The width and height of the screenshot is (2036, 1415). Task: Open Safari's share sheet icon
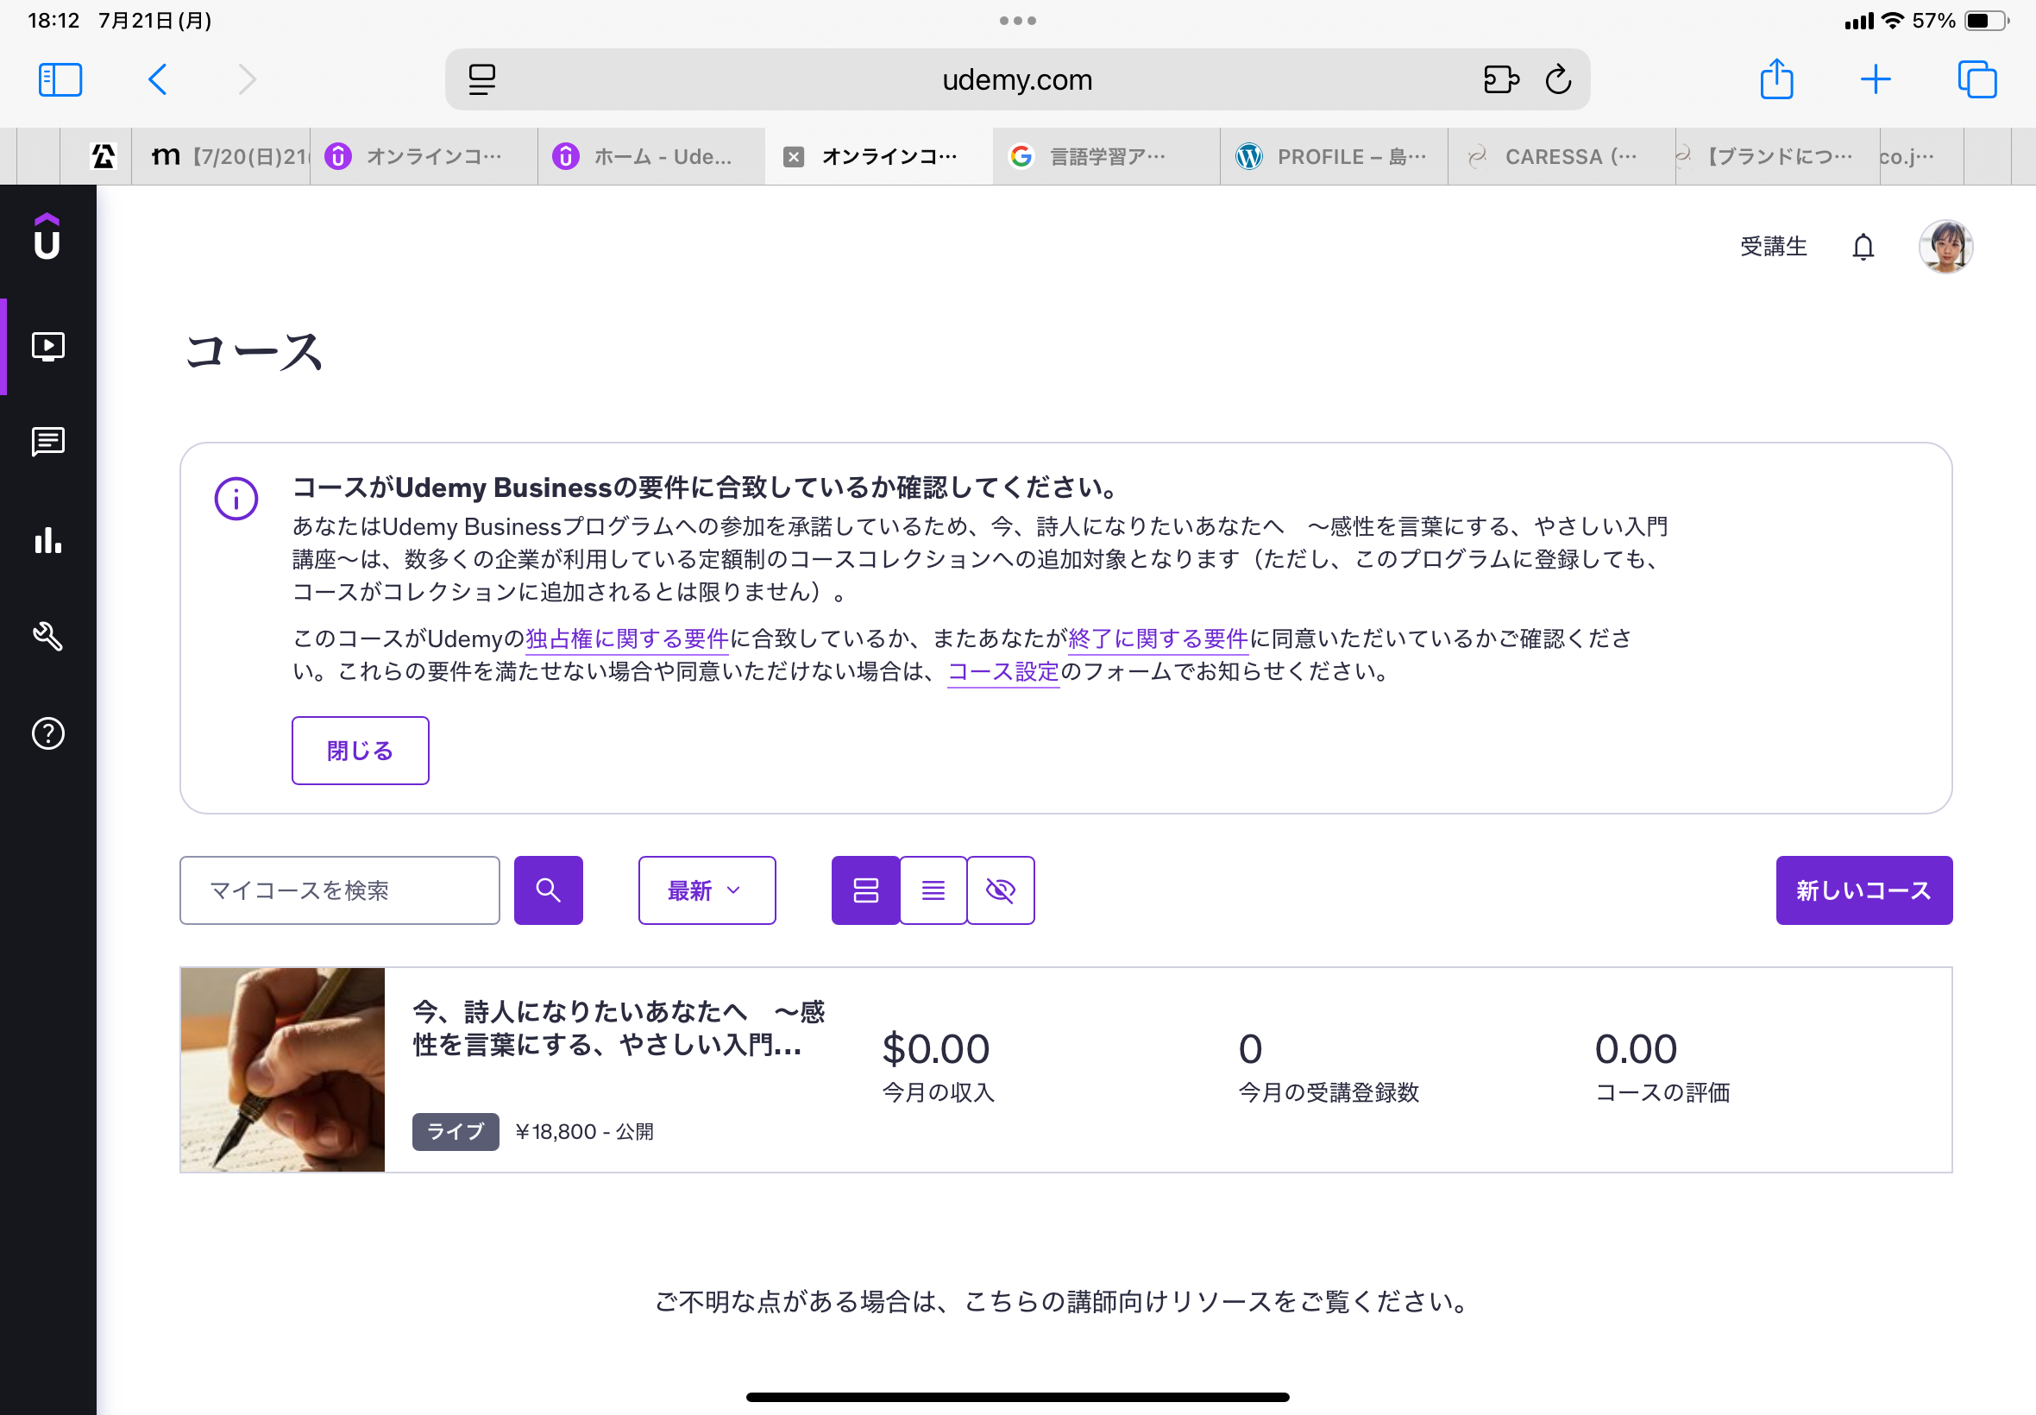click(x=1776, y=79)
